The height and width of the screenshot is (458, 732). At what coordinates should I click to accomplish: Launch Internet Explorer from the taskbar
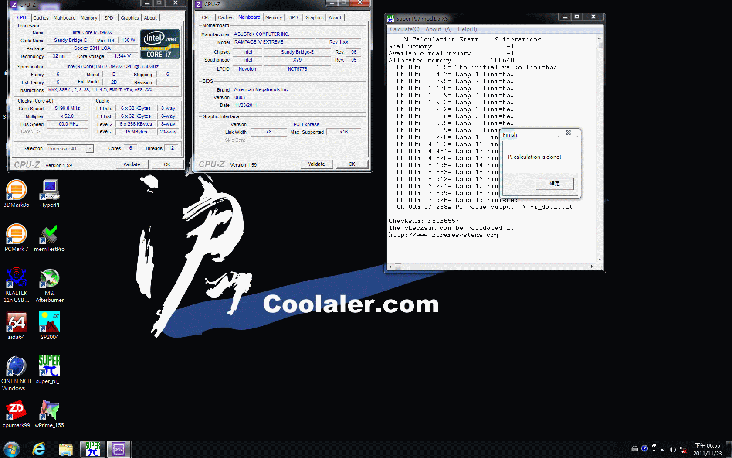(39, 449)
